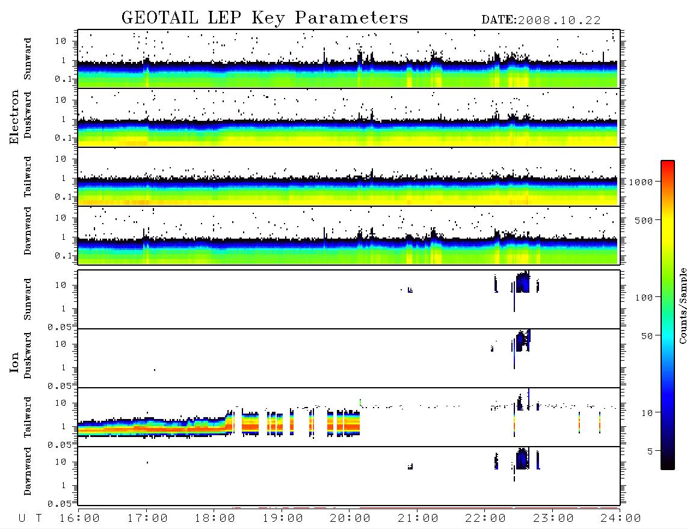Click the "Ion" group label

pos(14,362)
